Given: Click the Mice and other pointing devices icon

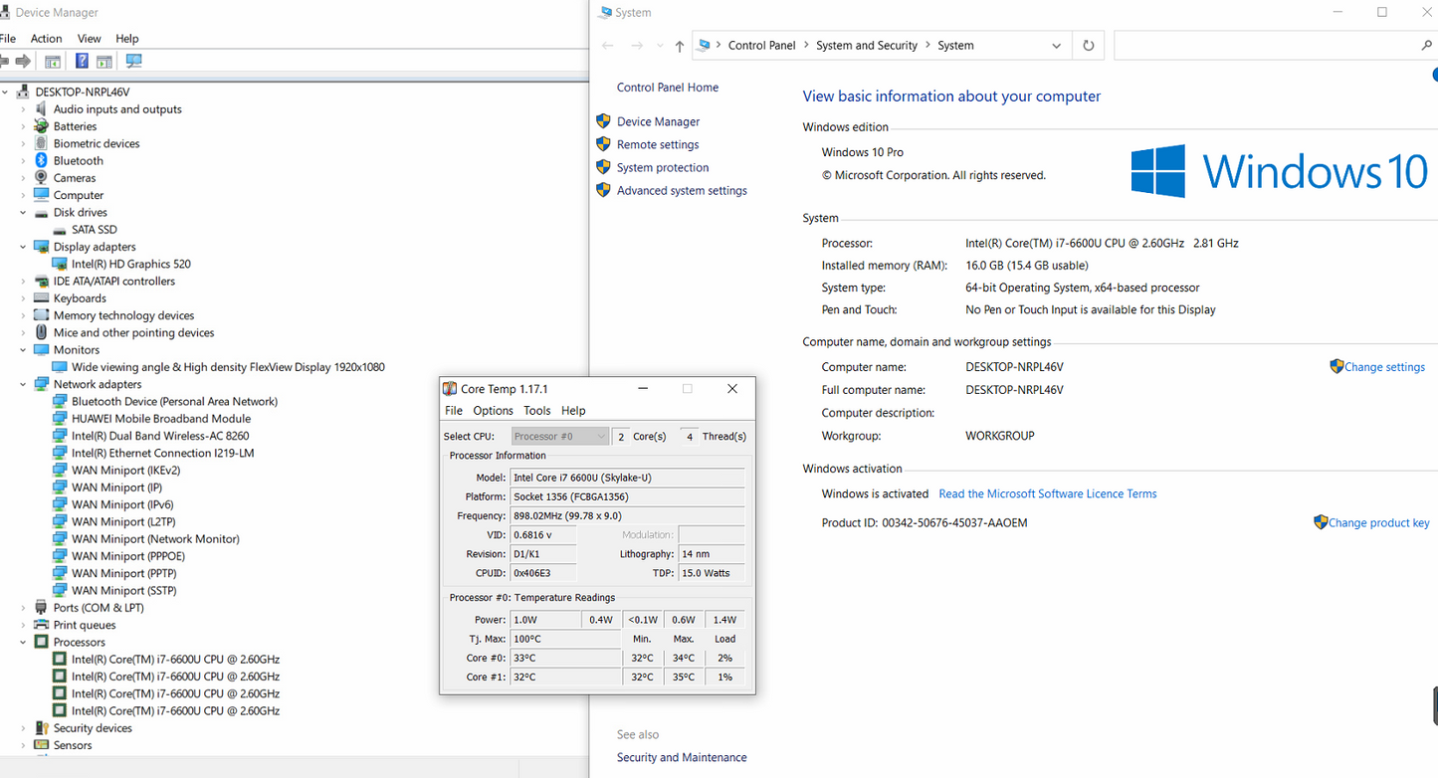Looking at the screenshot, I should [x=41, y=332].
